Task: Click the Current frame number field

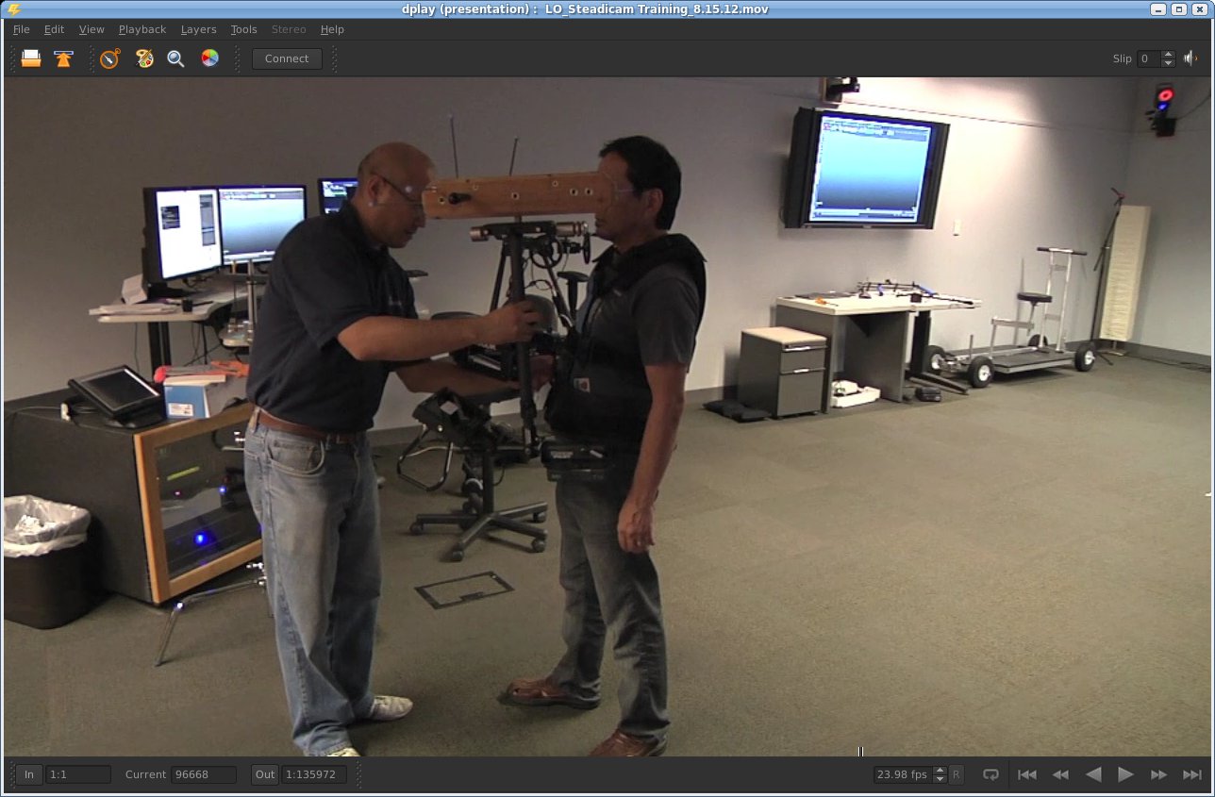Action: click(x=204, y=774)
